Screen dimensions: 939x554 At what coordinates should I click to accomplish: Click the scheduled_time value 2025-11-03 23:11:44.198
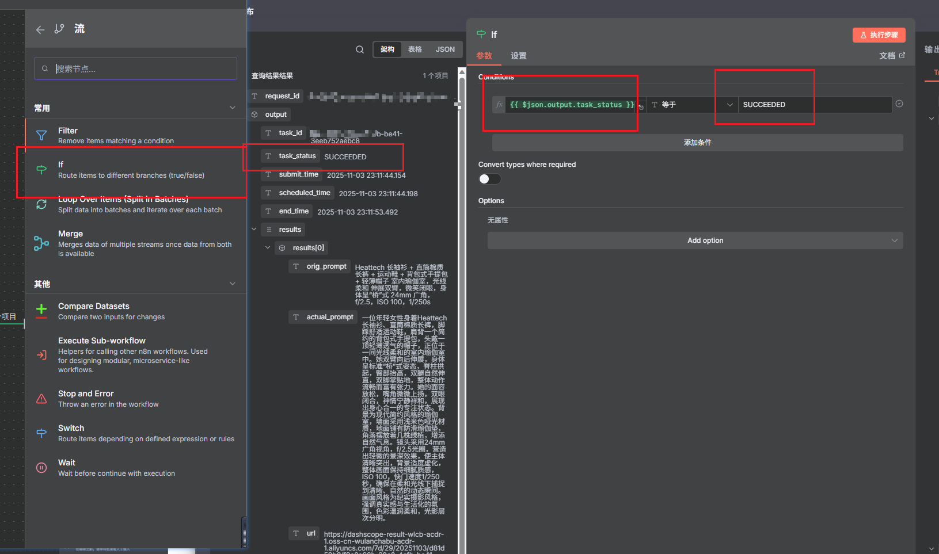pyautogui.click(x=378, y=194)
